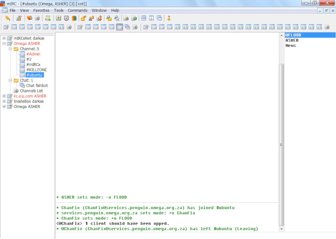Screen dimensions: 336x239
Task: Select the mIRCxNet darksis server label
Action: pos(29,38)
